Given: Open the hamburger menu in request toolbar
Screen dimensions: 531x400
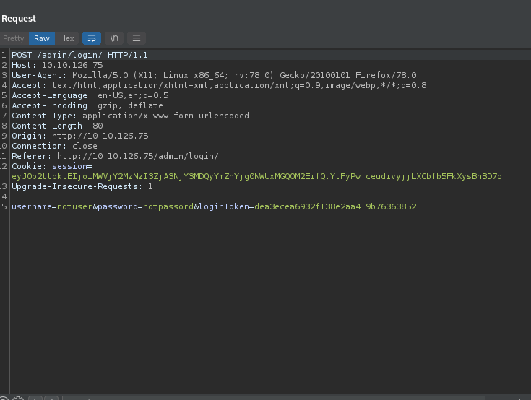Looking at the screenshot, I should pyautogui.click(x=137, y=38).
